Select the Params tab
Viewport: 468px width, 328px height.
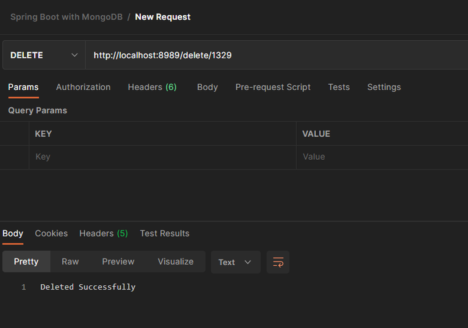[23, 87]
